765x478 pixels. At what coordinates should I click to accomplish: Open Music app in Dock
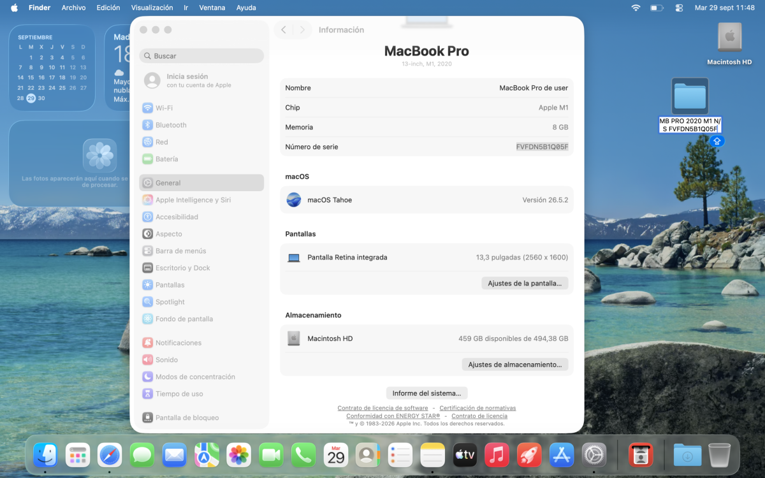click(x=497, y=455)
